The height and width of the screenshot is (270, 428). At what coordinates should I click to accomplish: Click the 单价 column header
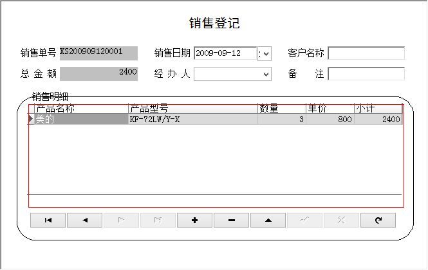coord(330,109)
